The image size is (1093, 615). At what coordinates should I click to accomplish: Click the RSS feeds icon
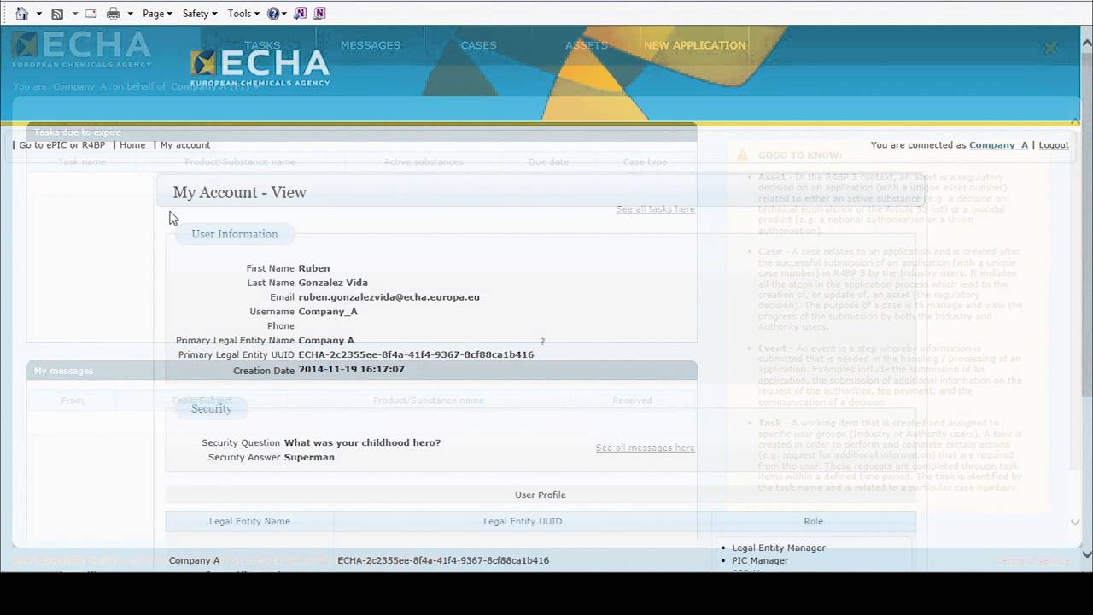point(57,14)
